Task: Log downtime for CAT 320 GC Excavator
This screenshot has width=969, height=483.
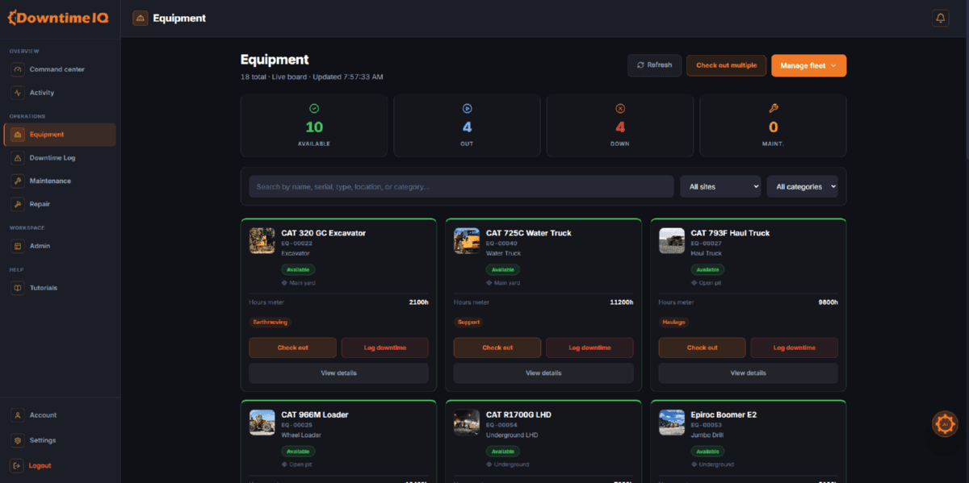Action: (385, 348)
